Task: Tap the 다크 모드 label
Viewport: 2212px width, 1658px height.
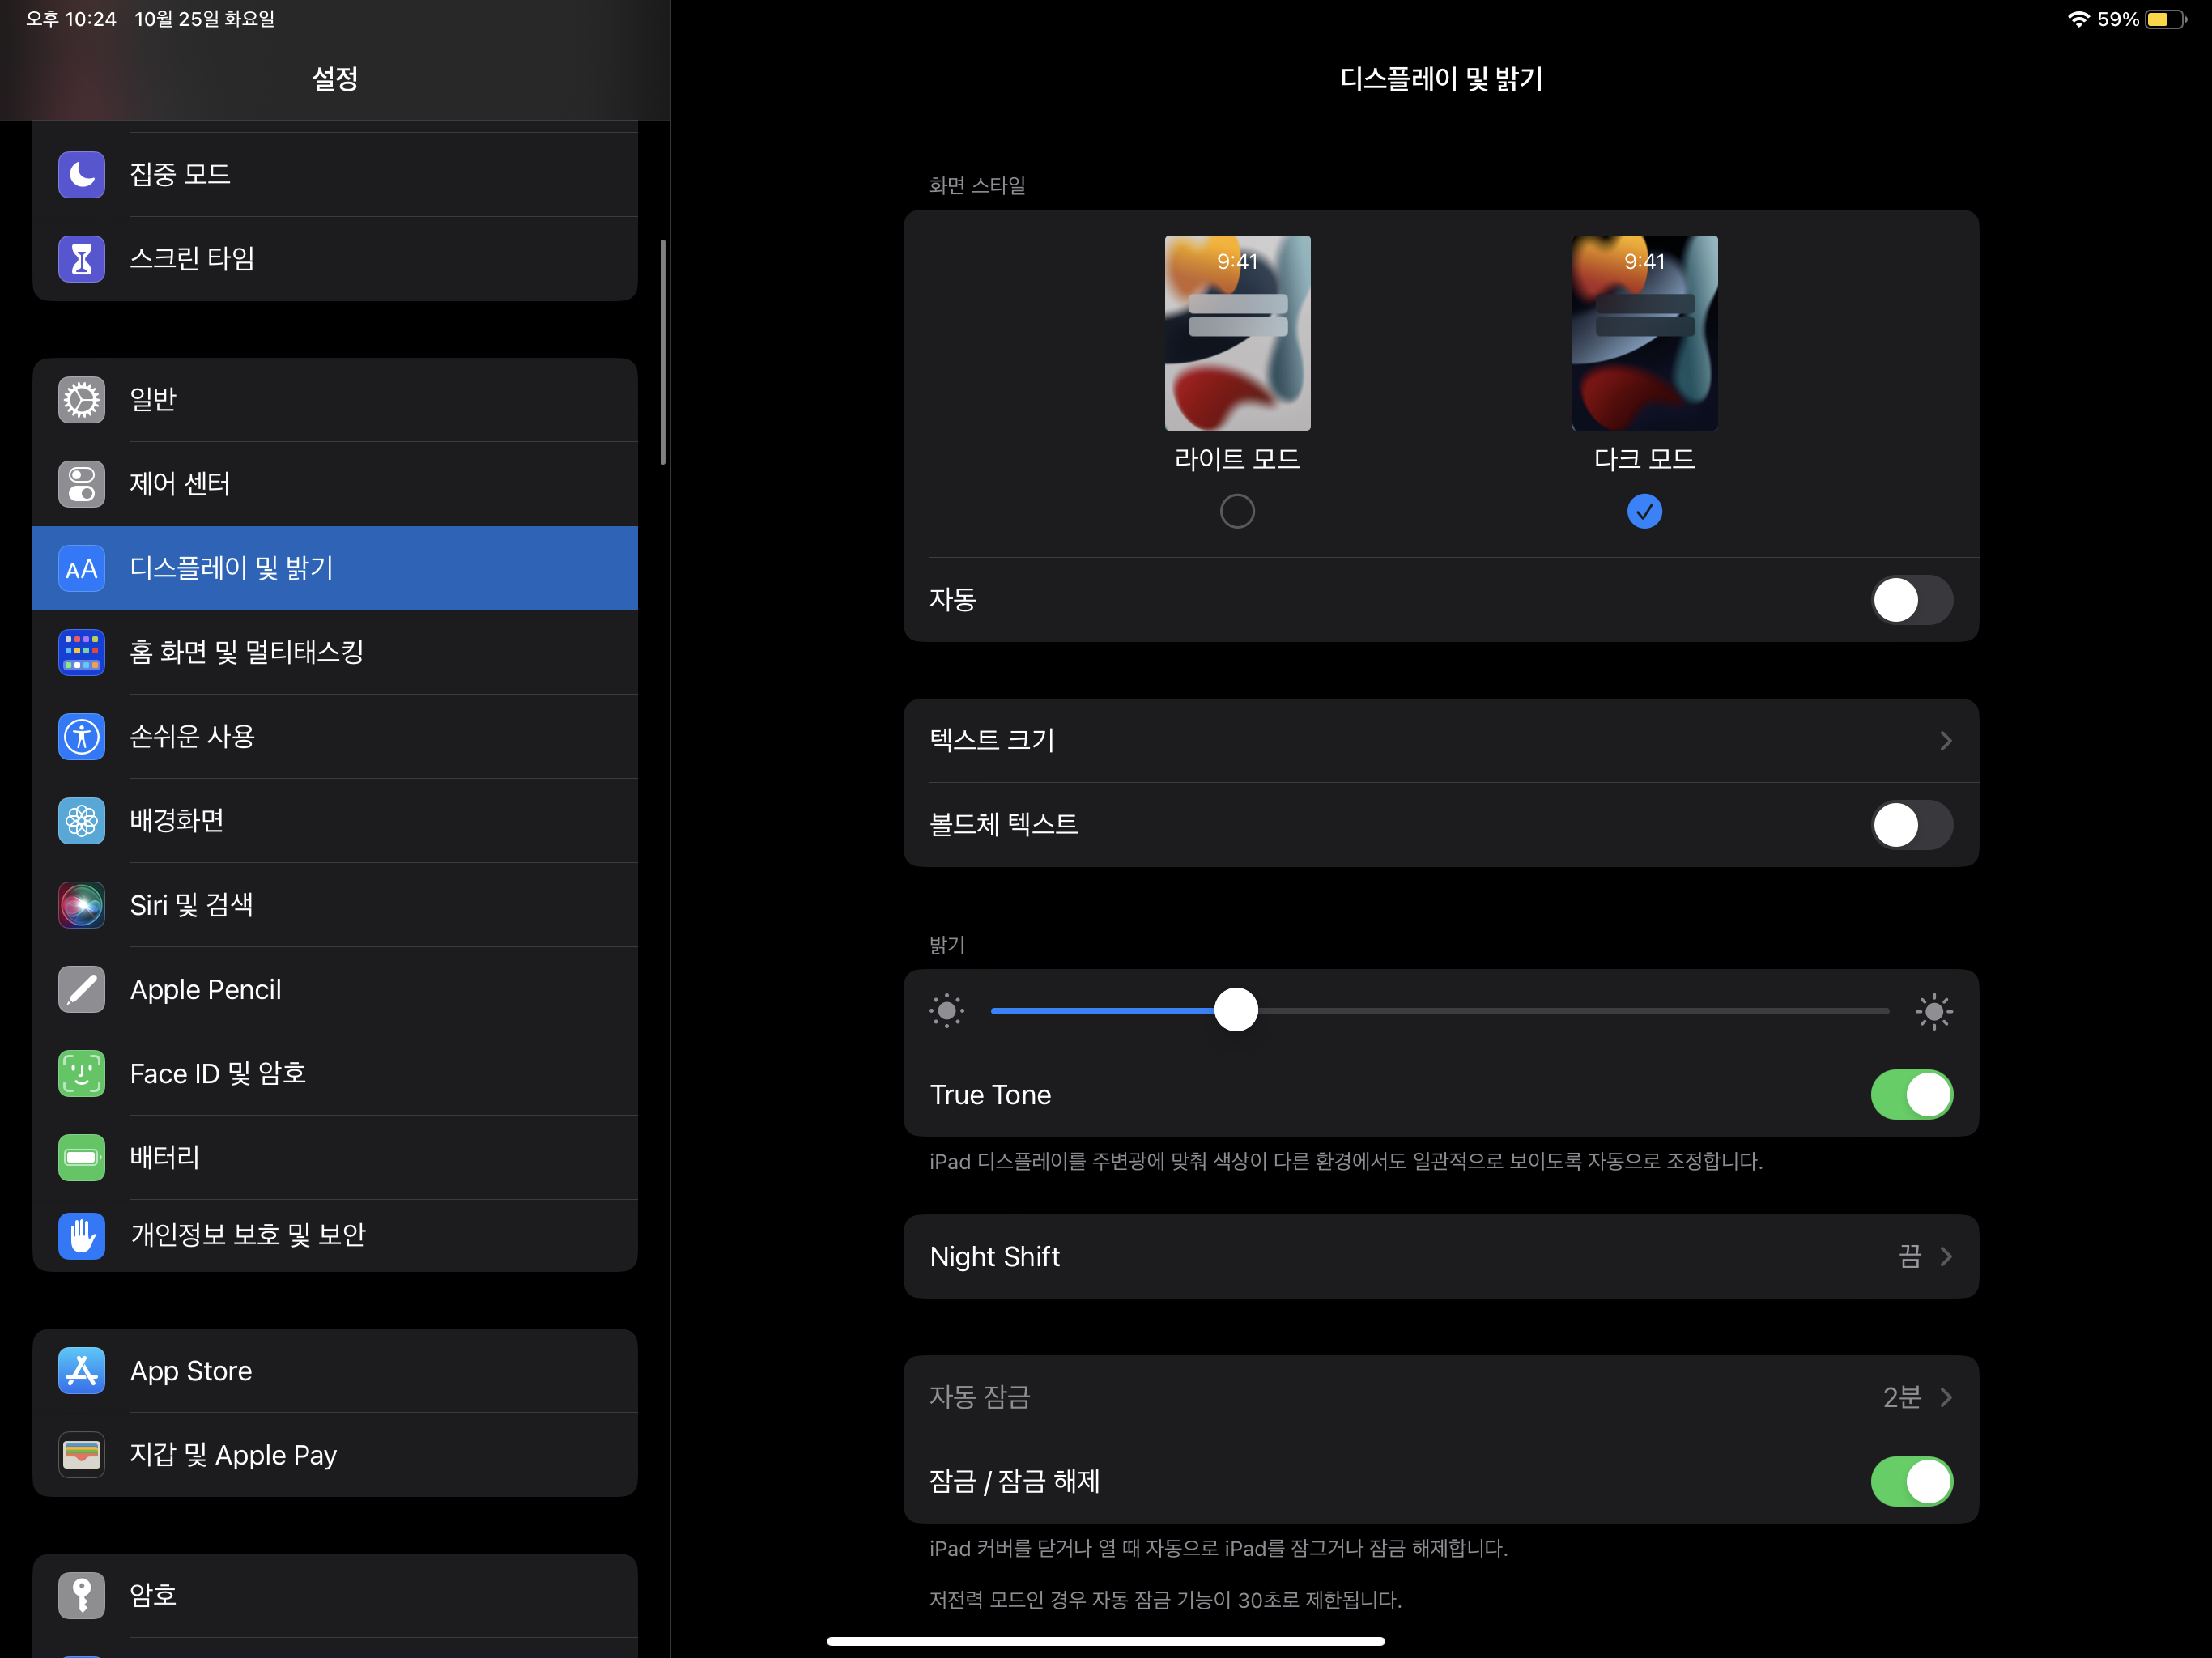Action: click(1644, 459)
